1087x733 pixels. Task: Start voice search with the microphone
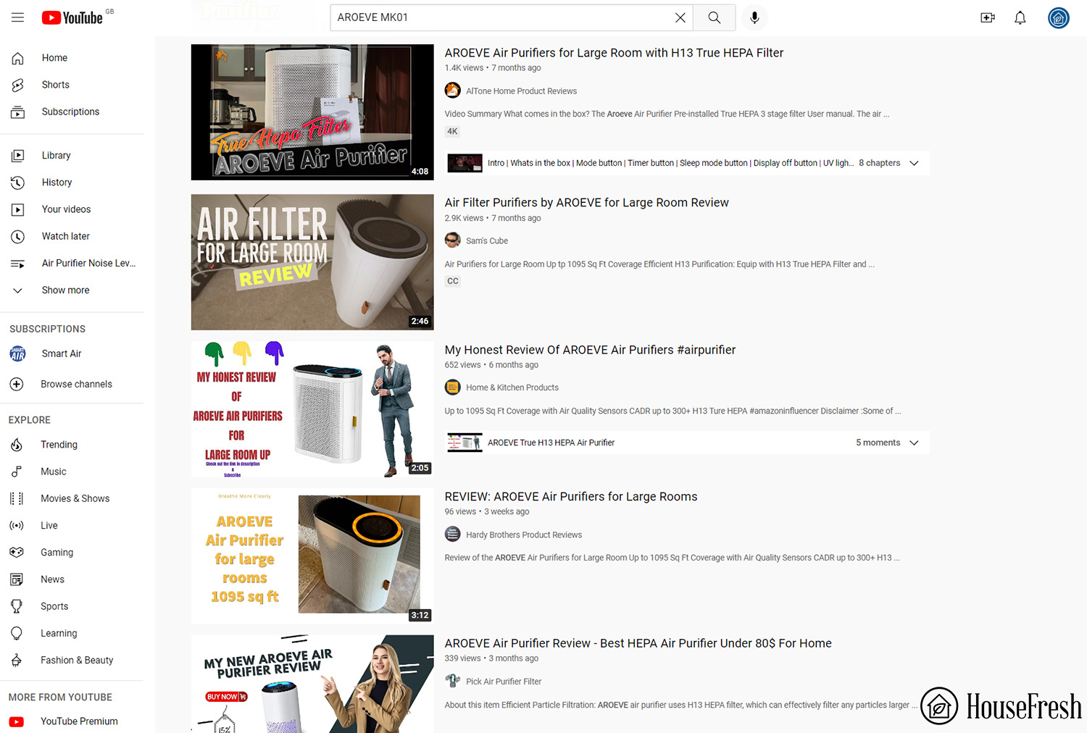(x=754, y=17)
